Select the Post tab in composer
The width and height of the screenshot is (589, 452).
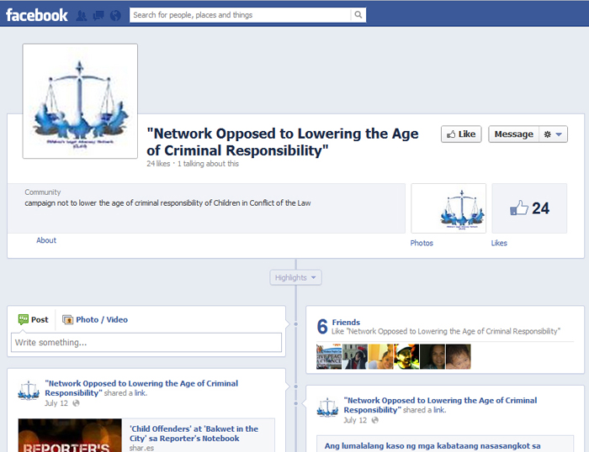tap(33, 319)
